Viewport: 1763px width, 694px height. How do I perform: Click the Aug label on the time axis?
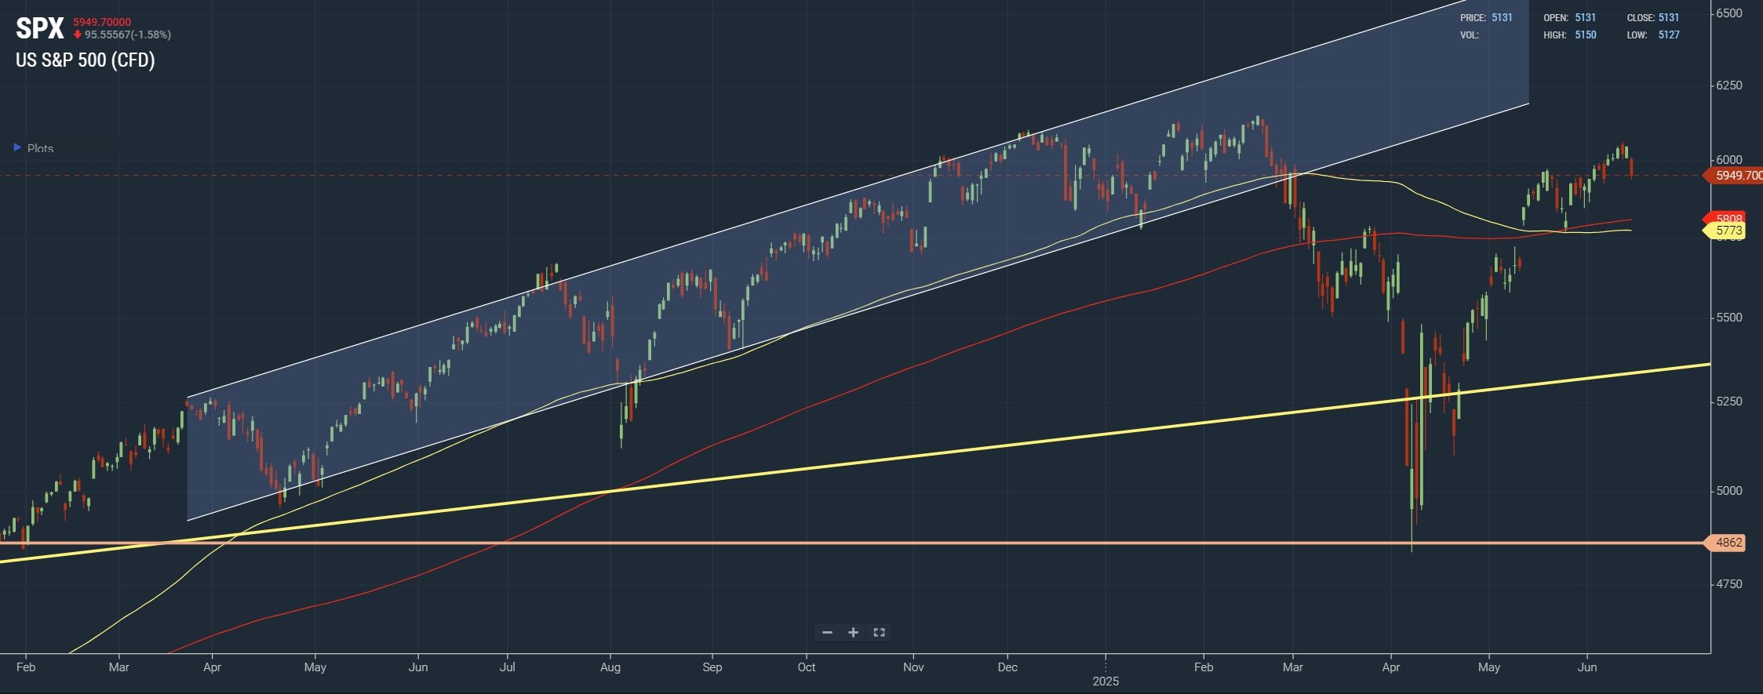[610, 667]
